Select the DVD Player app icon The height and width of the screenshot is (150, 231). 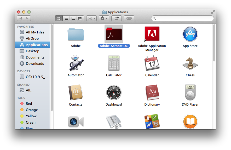(190, 93)
